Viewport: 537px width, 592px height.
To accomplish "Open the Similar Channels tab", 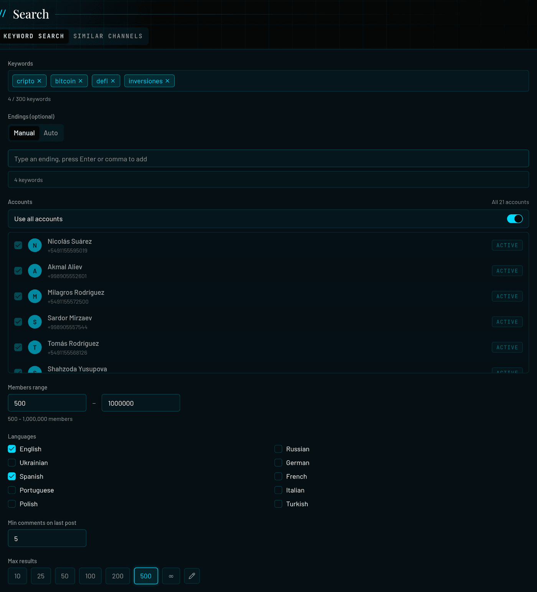I will (x=108, y=36).
